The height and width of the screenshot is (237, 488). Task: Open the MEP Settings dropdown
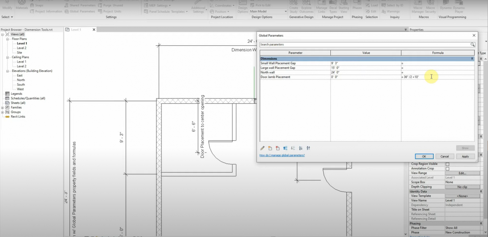pos(169,5)
